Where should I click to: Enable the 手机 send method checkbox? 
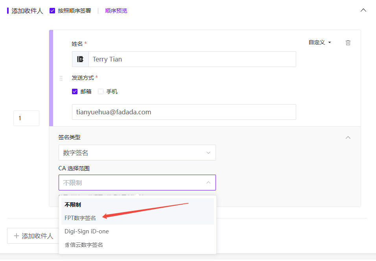click(x=101, y=91)
